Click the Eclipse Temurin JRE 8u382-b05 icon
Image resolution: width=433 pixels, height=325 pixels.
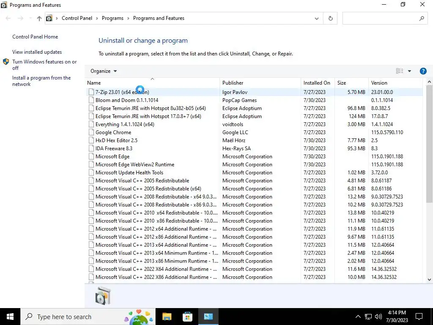click(91, 108)
